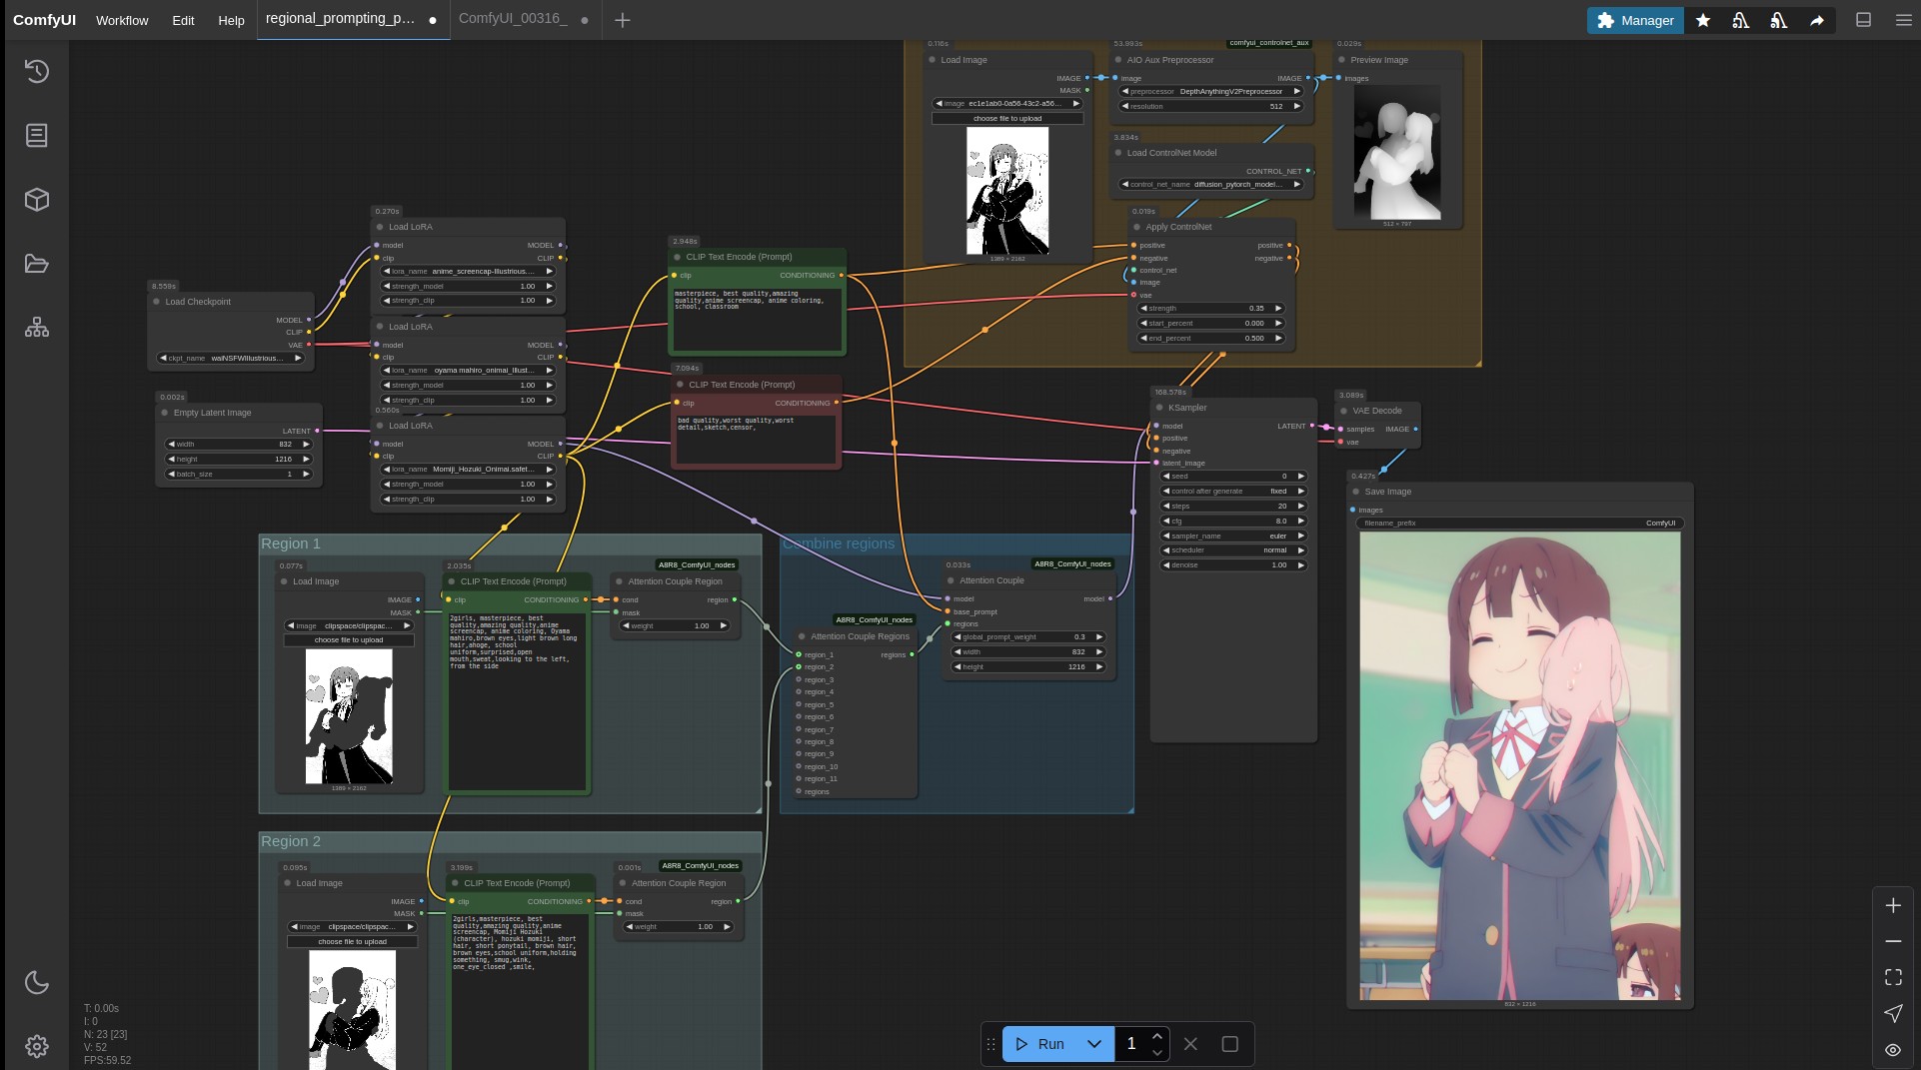Viewport: 1921px width, 1070px height.
Task: Open lora_name anime_screencap combo
Action: [468, 271]
